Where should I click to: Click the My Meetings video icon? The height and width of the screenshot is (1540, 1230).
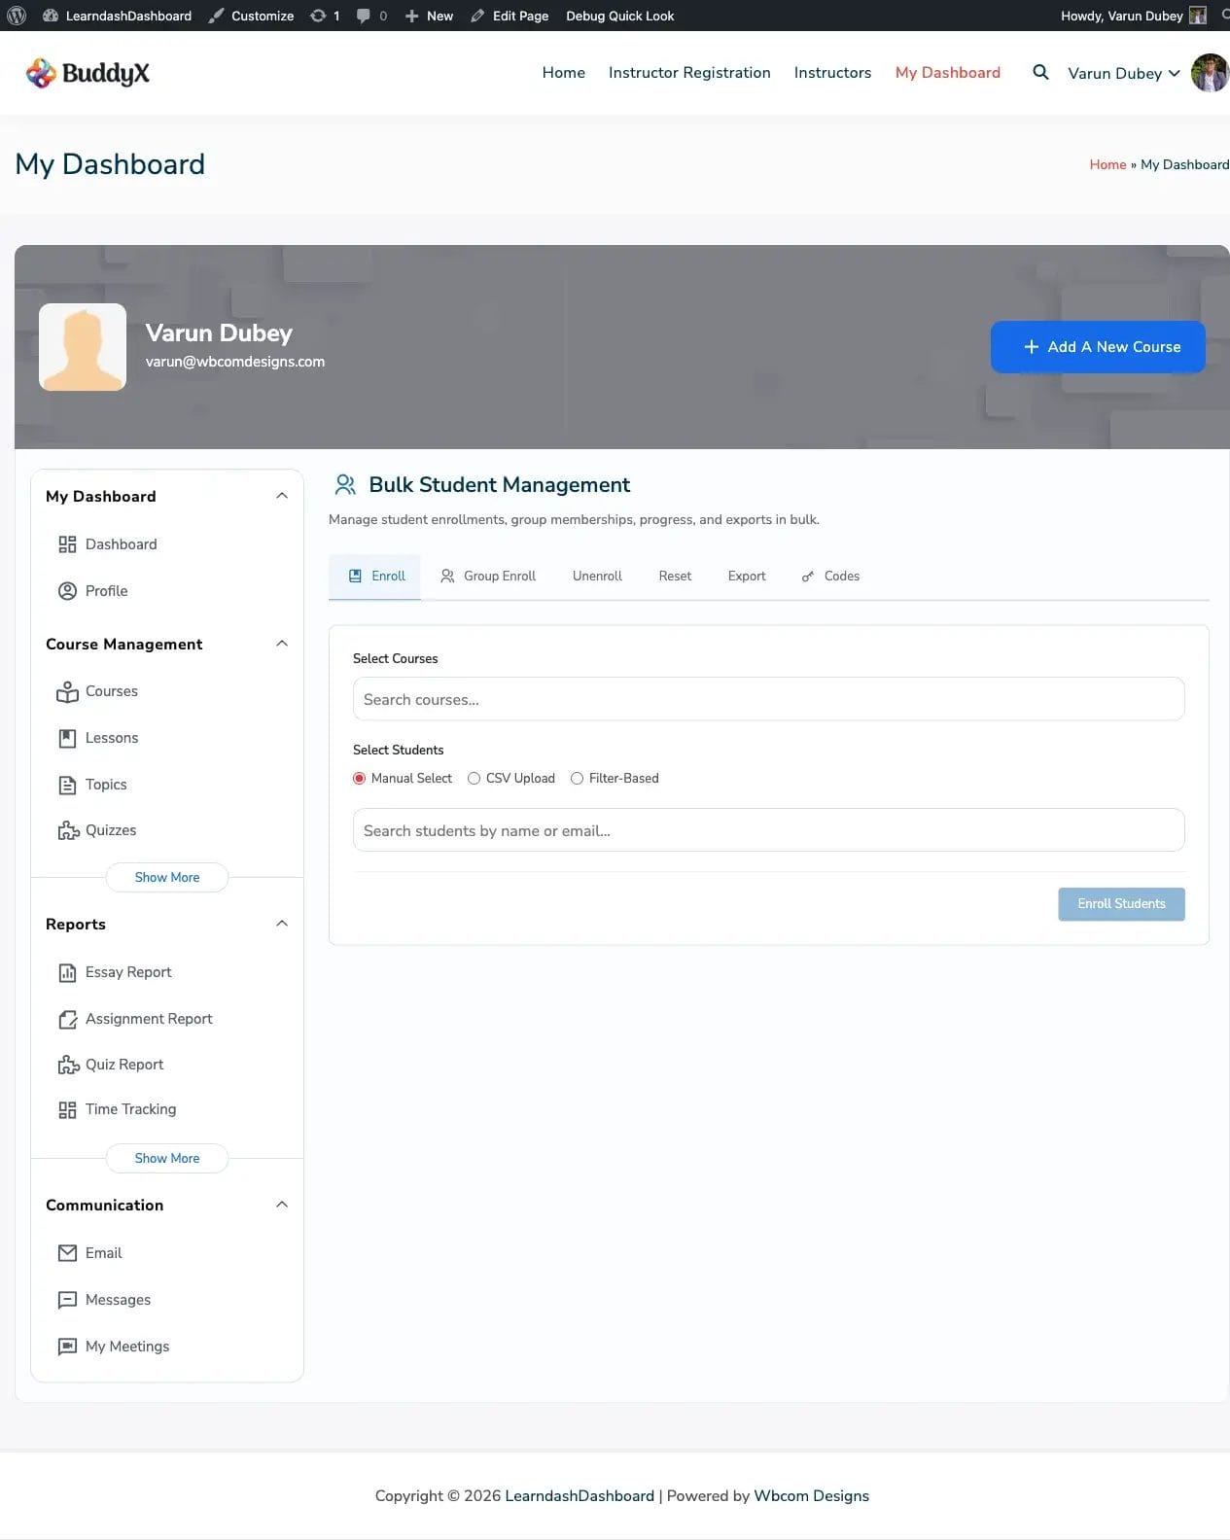pyautogui.click(x=67, y=1347)
